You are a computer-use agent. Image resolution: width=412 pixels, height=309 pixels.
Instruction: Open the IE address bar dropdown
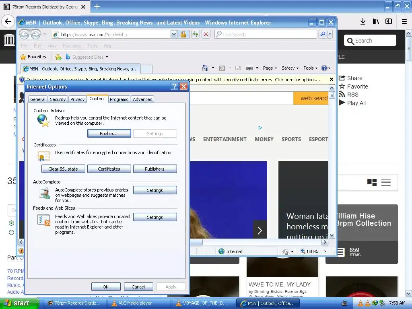pos(174,34)
